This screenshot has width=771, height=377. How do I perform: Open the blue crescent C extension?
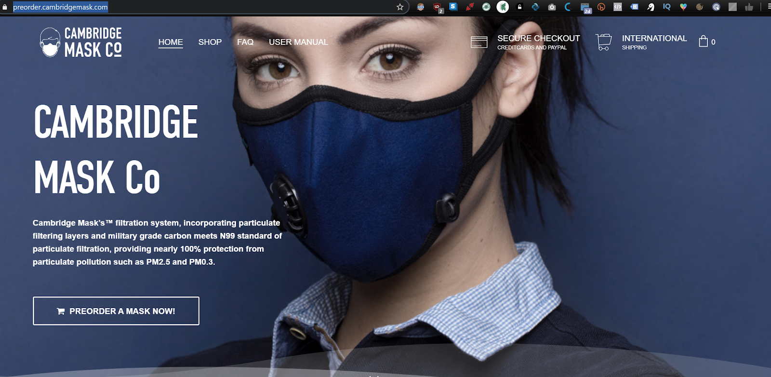(568, 7)
